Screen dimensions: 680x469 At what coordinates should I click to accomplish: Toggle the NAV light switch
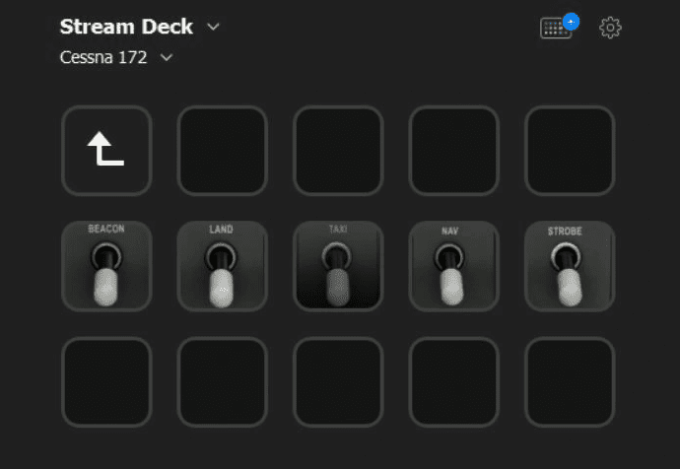point(453,266)
